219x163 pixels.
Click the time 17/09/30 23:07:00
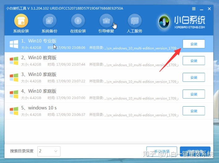coord(71,98)
